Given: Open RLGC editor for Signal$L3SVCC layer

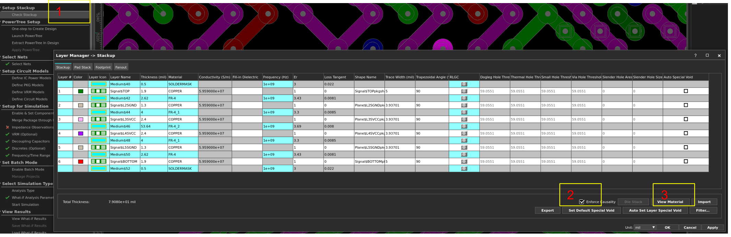Looking at the screenshot, I should coord(464,119).
